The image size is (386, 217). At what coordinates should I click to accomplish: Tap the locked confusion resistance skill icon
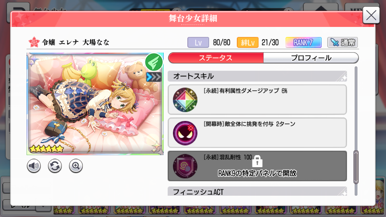pyautogui.click(x=185, y=166)
